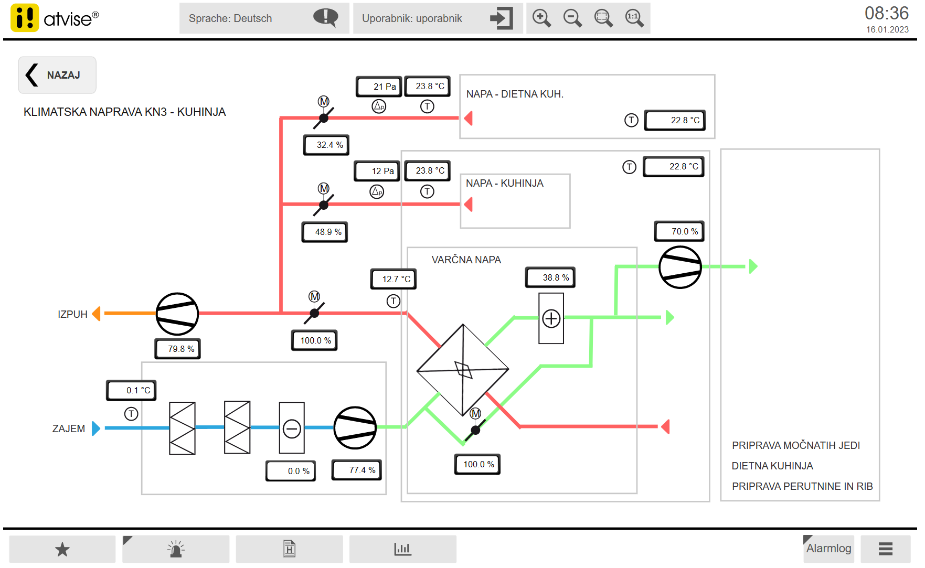Open the Alarmlog
This screenshot has width=925, height=568.
pyautogui.click(x=829, y=549)
